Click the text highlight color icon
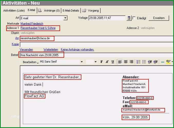The height and width of the screenshot is (128, 174). (168, 62)
